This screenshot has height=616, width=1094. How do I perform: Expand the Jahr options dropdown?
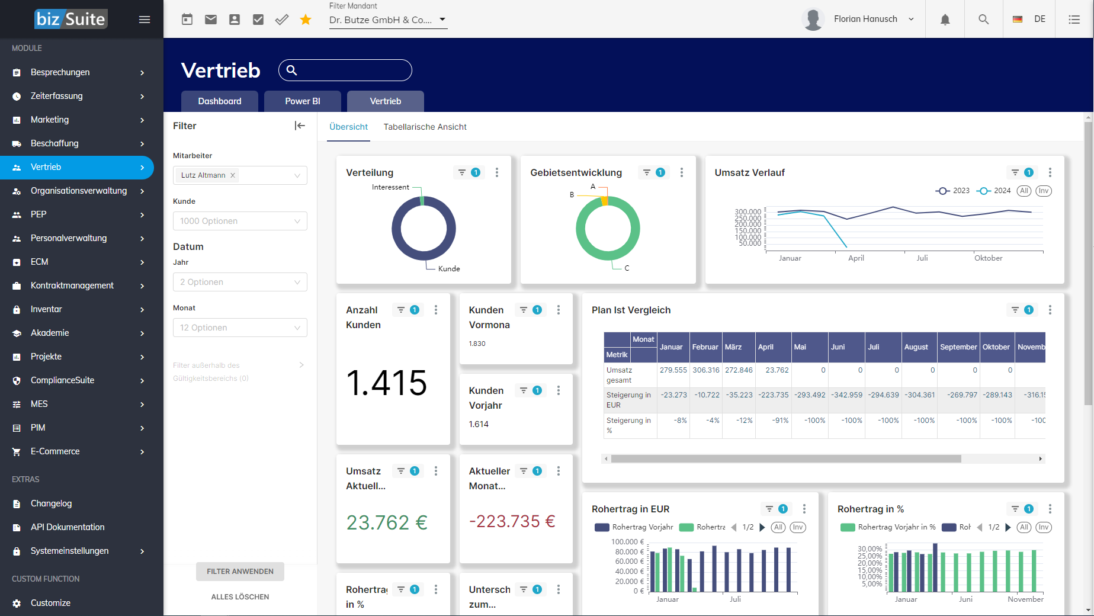(240, 282)
